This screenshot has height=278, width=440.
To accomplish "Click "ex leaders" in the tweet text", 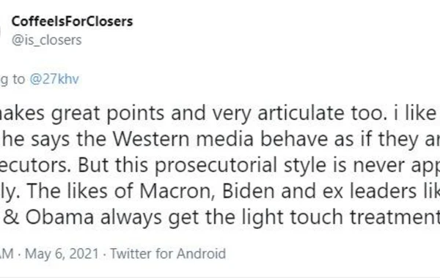I will (x=370, y=191).
